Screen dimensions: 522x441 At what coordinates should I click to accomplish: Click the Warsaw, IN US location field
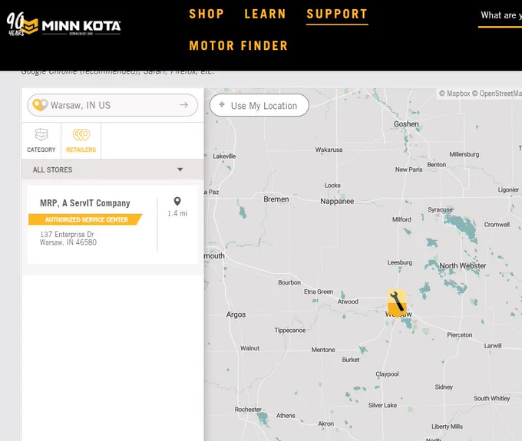(113, 105)
